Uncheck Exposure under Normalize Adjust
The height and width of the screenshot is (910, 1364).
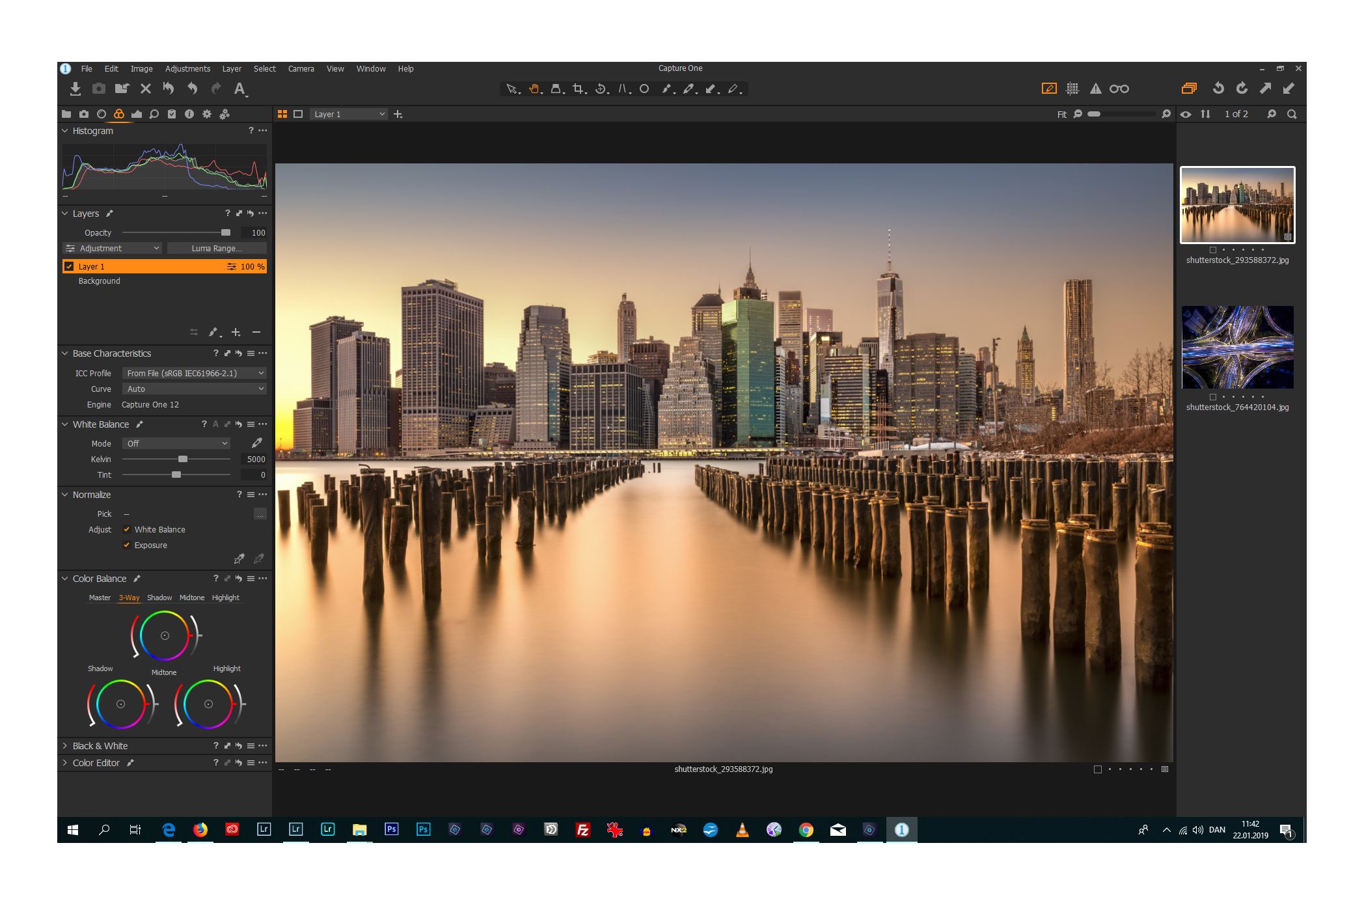click(x=128, y=545)
